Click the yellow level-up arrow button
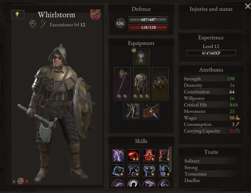Viewport: 251px width, 193px height. tap(18, 14)
